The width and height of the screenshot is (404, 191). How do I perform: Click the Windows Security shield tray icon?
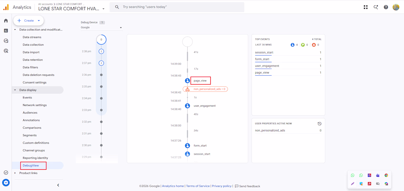(x=361, y=184)
